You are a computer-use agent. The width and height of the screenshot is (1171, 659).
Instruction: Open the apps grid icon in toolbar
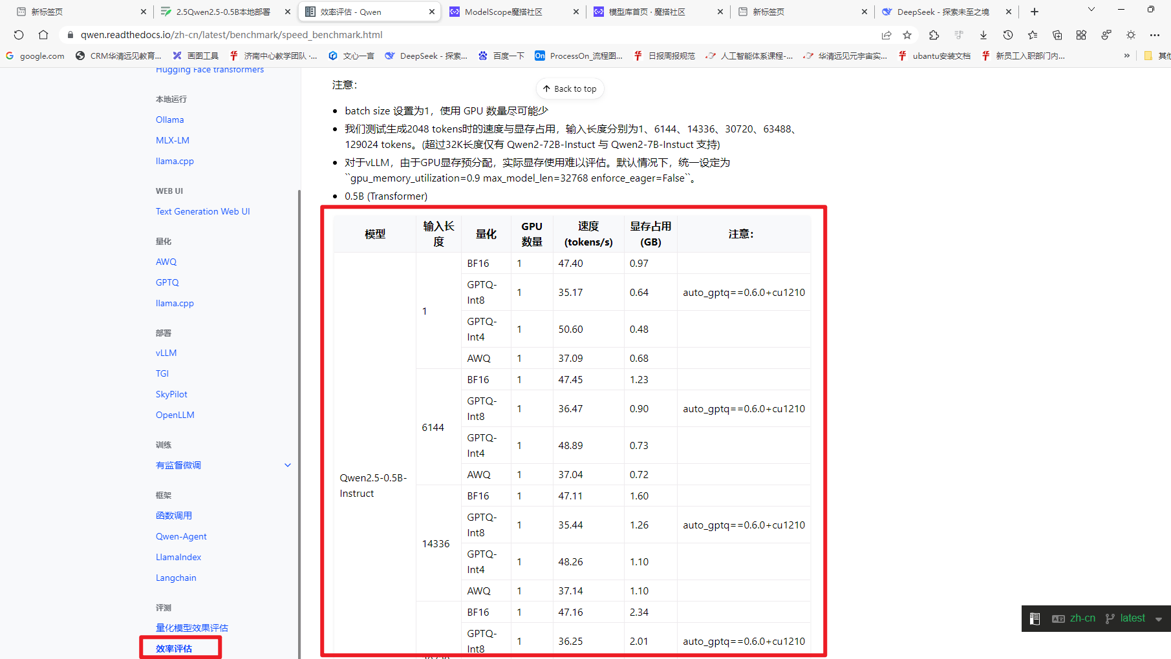pos(1081,35)
